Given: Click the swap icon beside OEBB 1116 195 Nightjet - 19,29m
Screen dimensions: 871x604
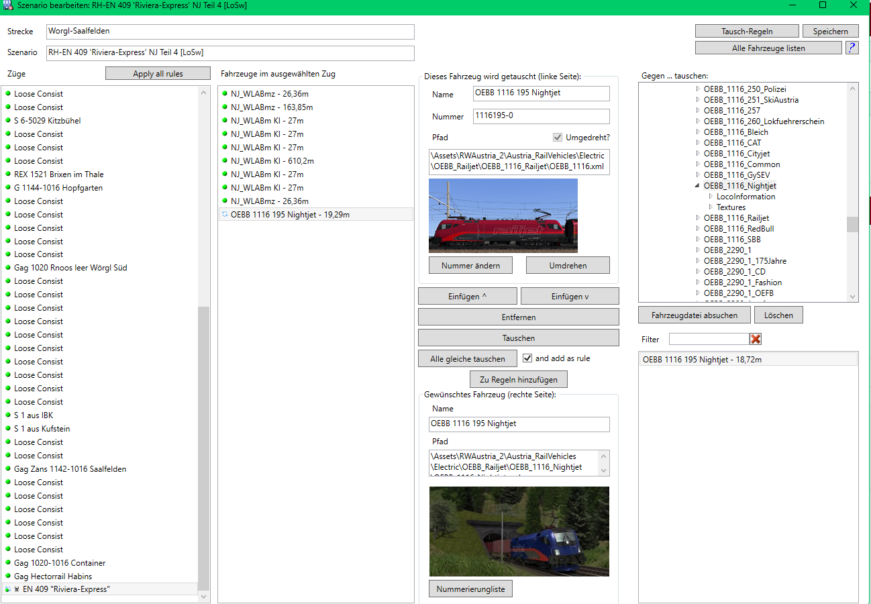Looking at the screenshot, I should click(225, 215).
